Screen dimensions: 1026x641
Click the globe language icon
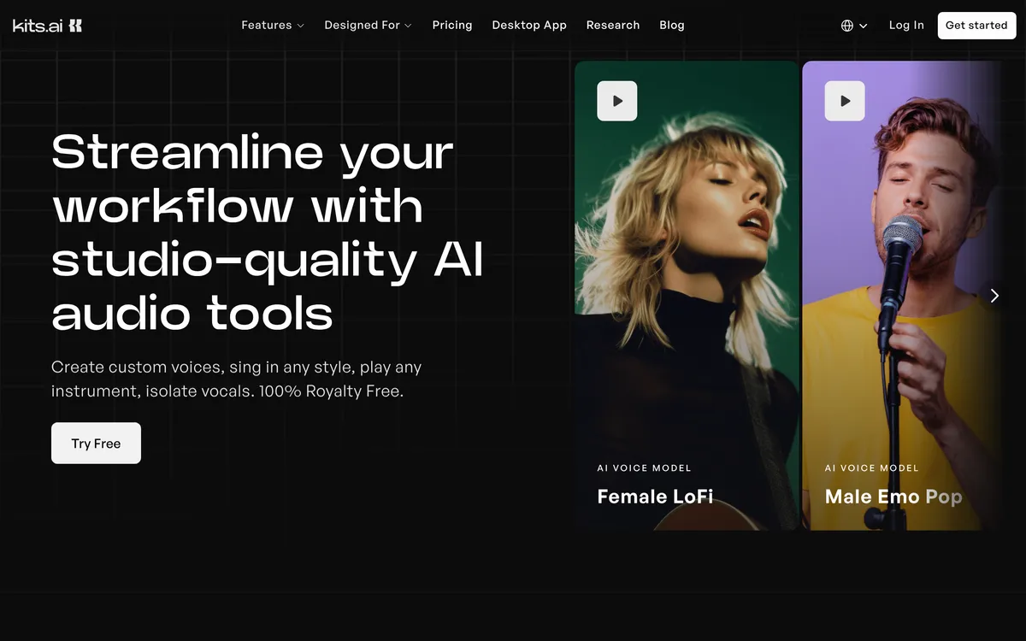click(847, 26)
